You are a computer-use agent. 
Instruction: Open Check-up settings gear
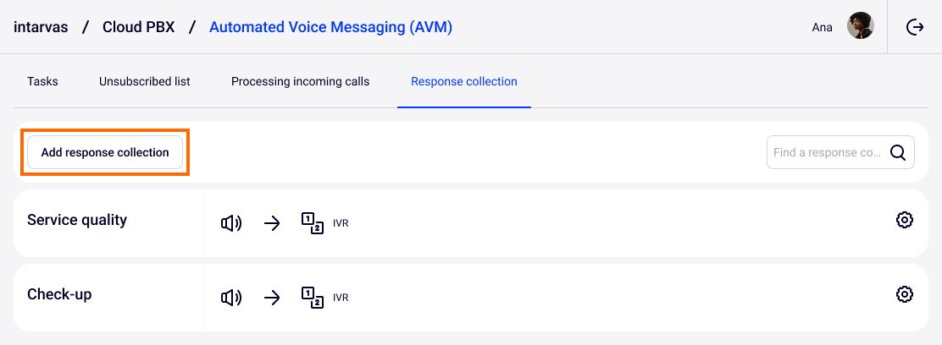point(905,294)
